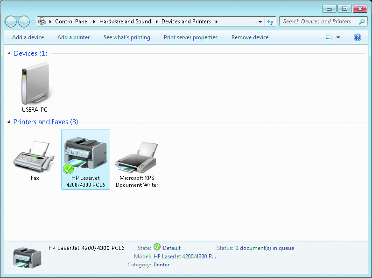The width and height of the screenshot is (372, 278).
Task: Minimize the Devices and Printers window
Action: click(329, 9)
